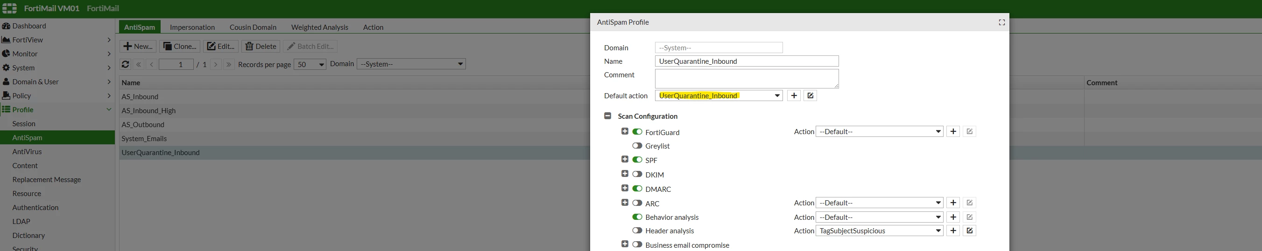The width and height of the screenshot is (1262, 251).
Task: Add new Default action with plus icon
Action: (794, 96)
